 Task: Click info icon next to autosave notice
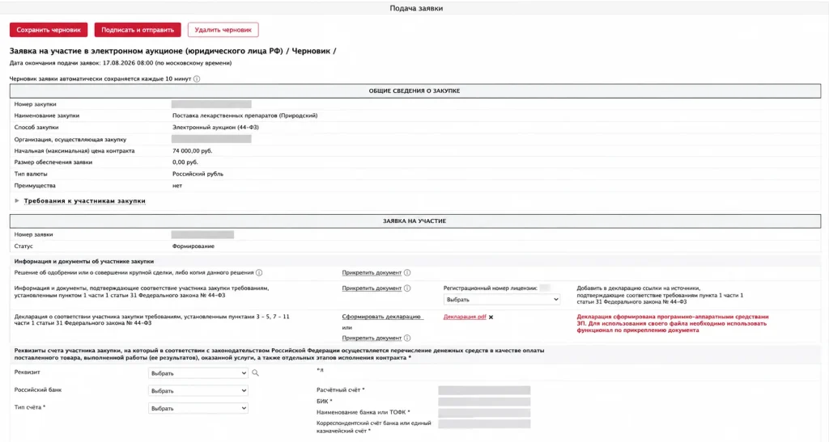[197, 79]
